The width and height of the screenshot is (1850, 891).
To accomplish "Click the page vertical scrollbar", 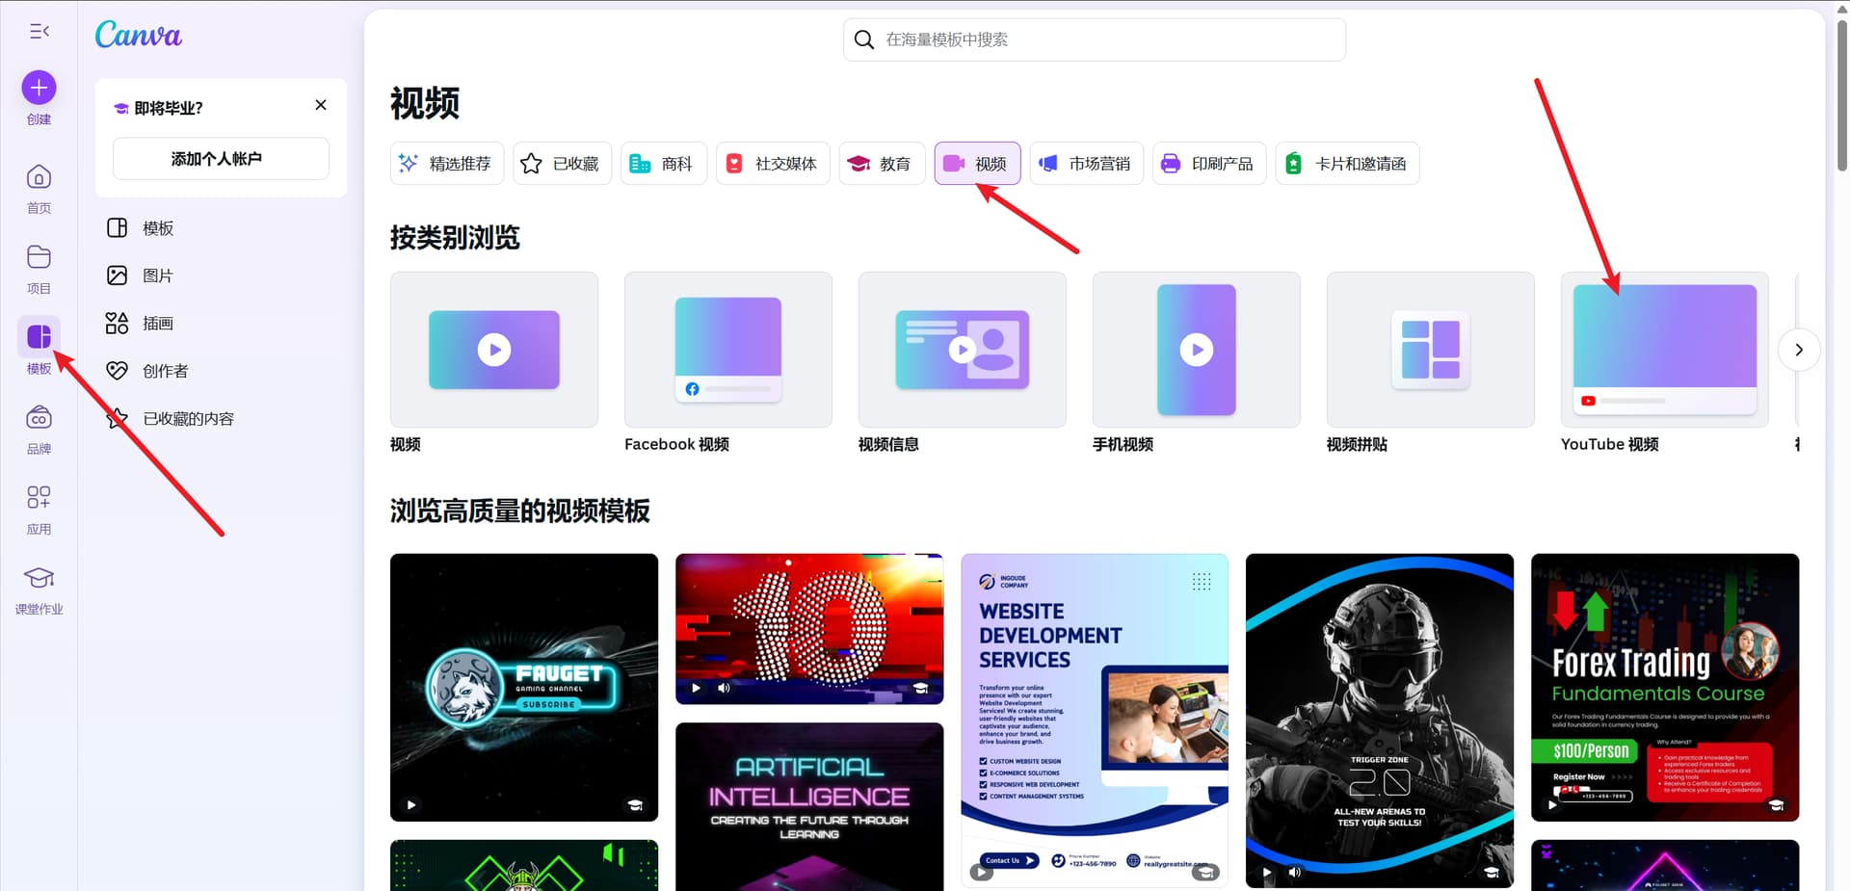I will coord(1842,94).
